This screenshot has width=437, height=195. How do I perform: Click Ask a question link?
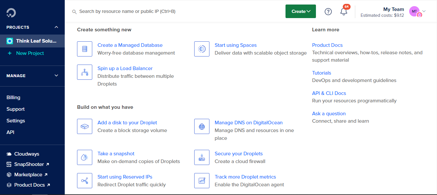coord(329,114)
